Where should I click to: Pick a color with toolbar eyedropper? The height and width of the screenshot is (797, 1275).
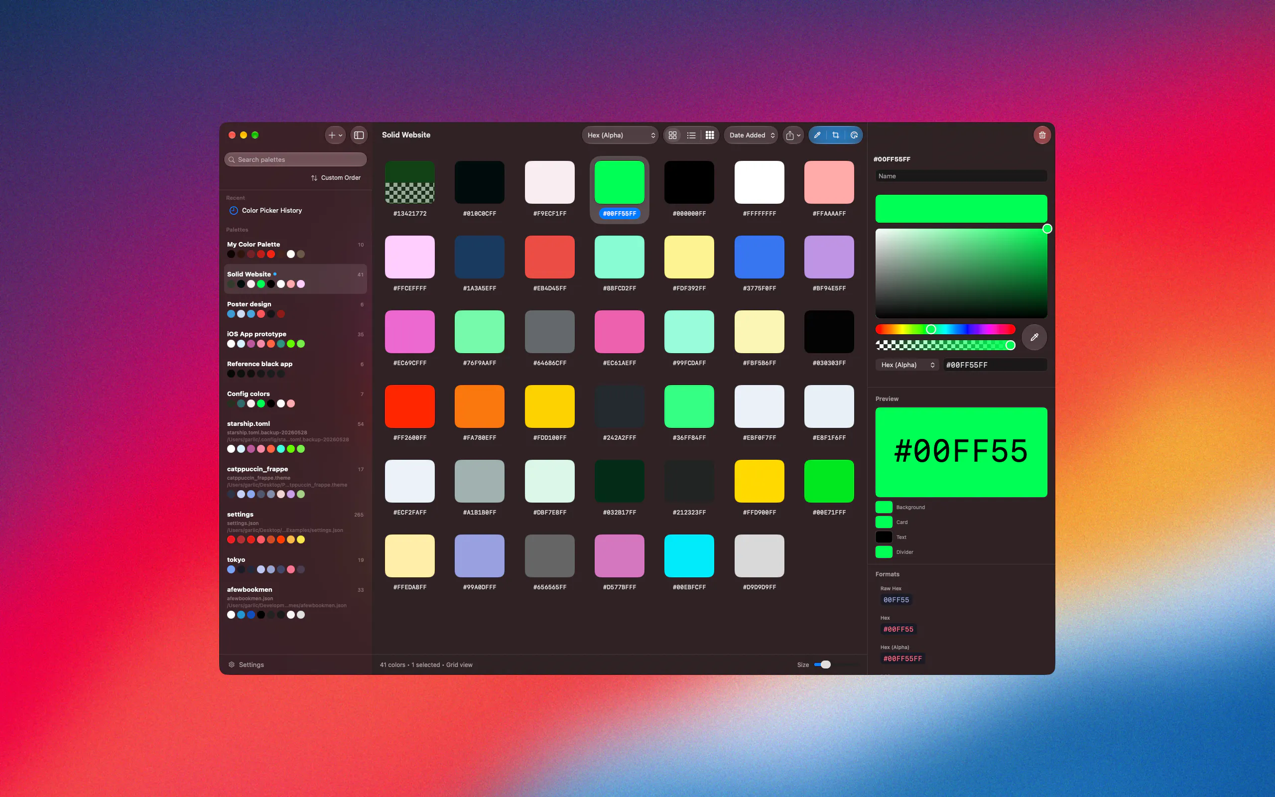click(817, 135)
